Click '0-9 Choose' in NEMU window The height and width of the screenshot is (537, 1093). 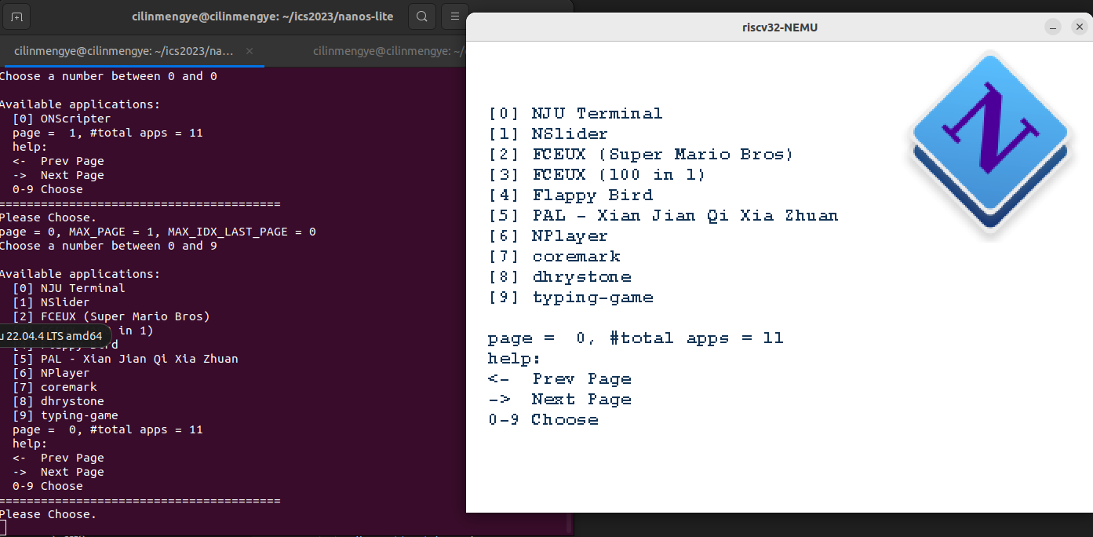coord(543,420)
